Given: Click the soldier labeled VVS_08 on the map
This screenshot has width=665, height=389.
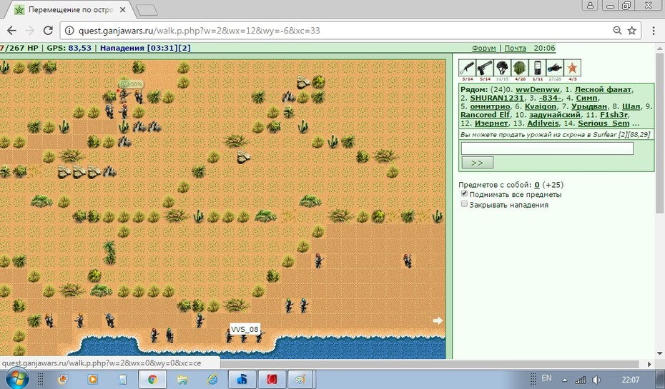Looking at the screenshot, I should (x=243, y=337).
